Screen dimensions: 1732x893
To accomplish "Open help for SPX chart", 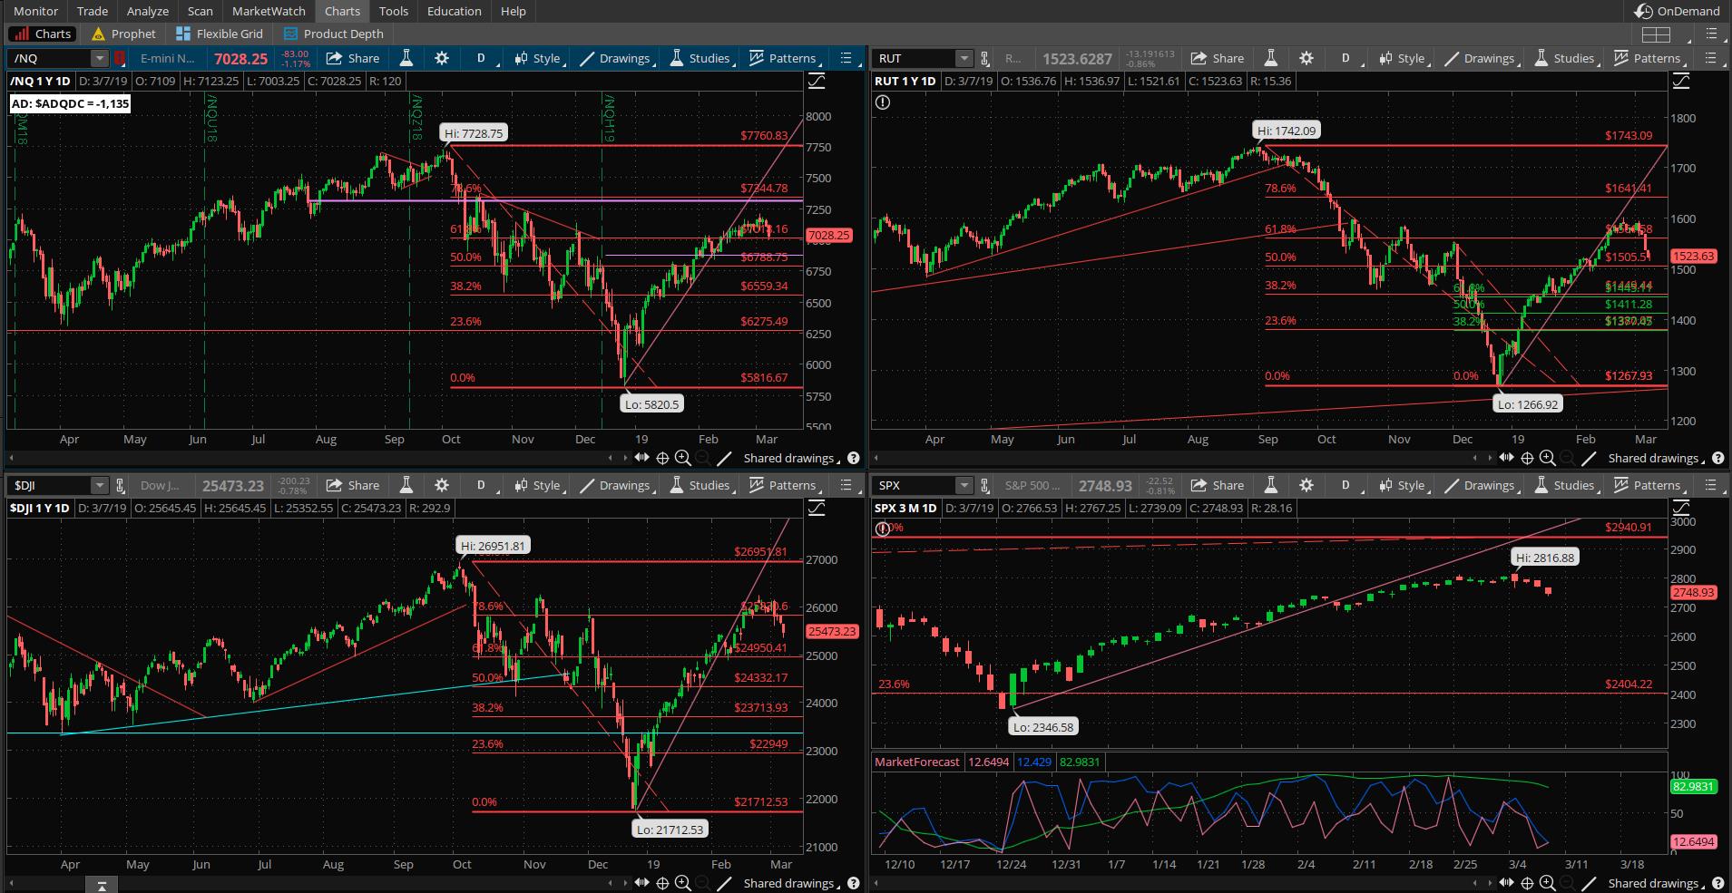I will tap(1718, 883).
